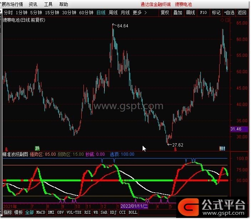Viewport: 251px width, 219px height.
Task: Click the 27.62 low price label
Action: (x=178, y=145)
